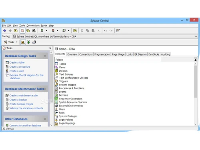200x150 pixels.
Task: Open the Tools menu
Action: tap(22, 26)
